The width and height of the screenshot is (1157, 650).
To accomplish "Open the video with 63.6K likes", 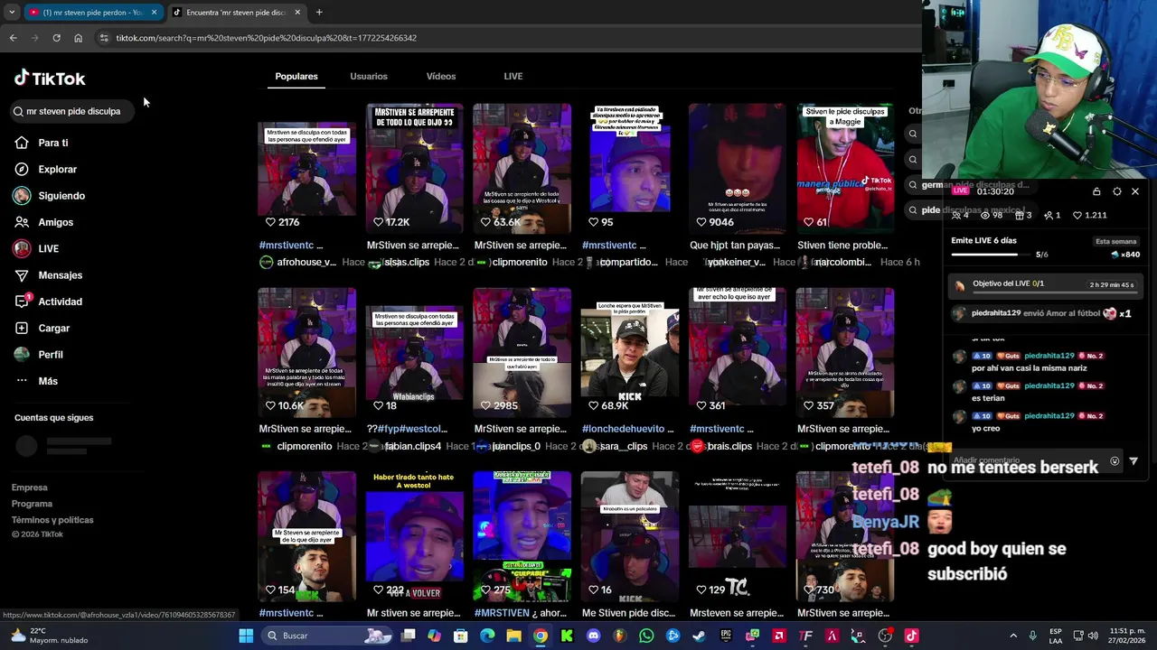I will coord(522,168).
